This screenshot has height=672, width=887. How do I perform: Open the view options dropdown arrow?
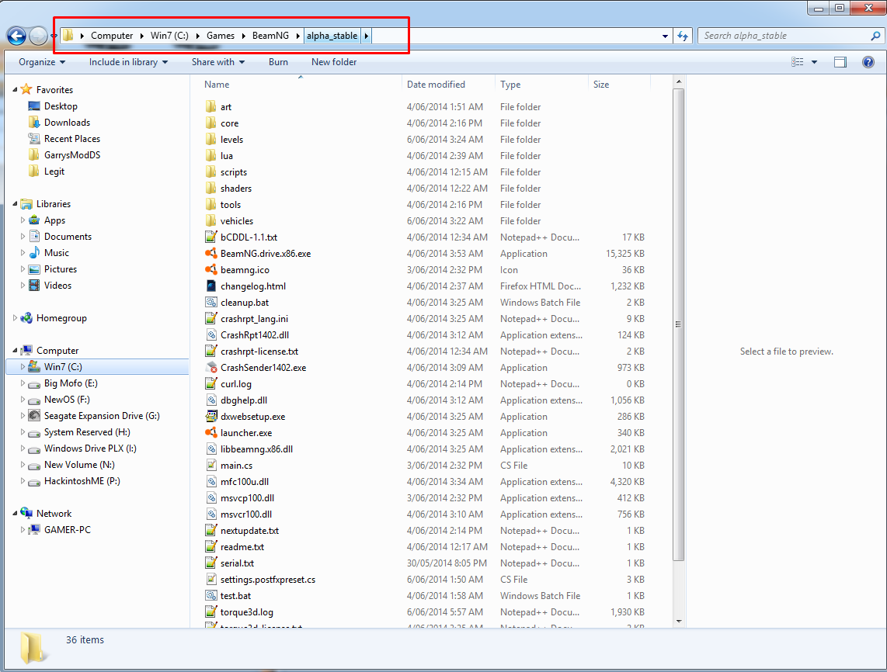point(814,62)
